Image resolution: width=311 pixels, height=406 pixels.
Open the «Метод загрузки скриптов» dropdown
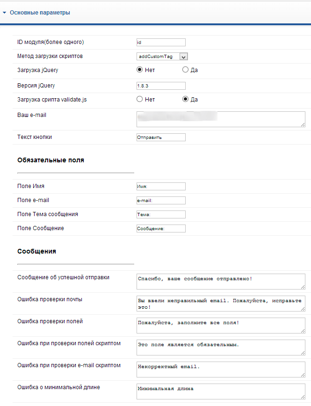tap(183, 56)
